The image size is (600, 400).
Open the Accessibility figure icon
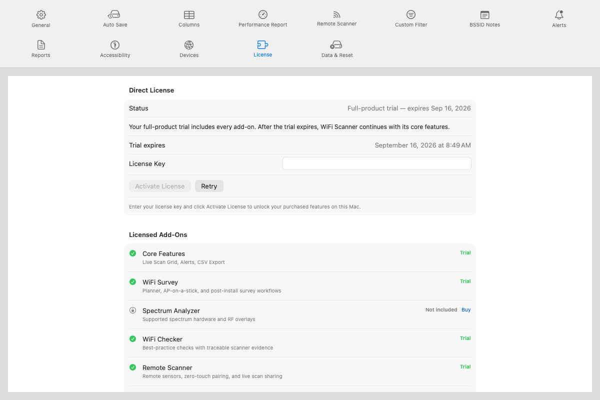pos(115,45)
